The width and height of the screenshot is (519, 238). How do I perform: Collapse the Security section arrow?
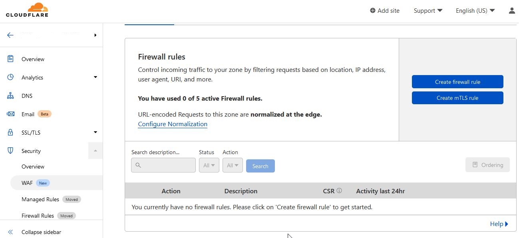[95, 151]
